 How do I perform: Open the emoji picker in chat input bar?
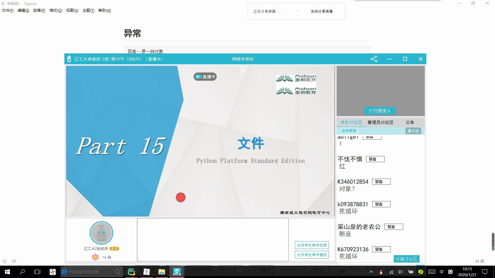coord(343,270)
